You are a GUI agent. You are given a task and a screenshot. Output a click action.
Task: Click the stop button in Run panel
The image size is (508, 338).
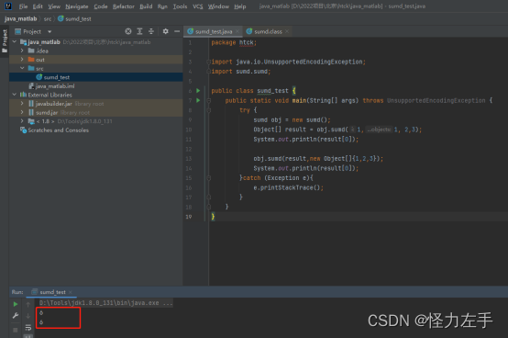pyautogui.click(x=16, y=330)
